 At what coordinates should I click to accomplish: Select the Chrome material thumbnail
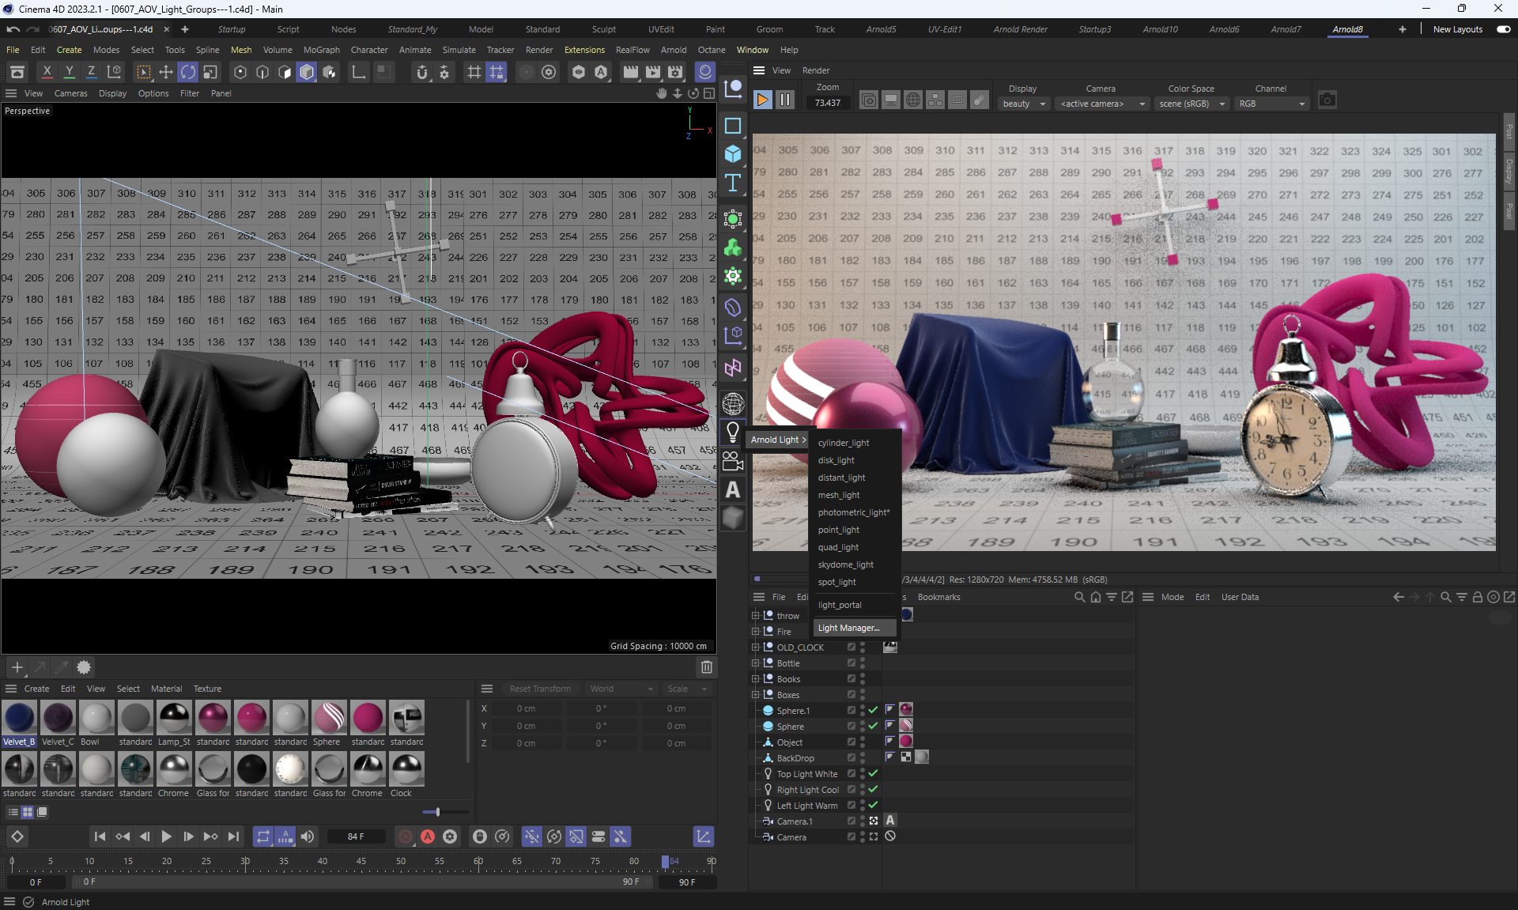pyautogui.click(x=174, y=769)
